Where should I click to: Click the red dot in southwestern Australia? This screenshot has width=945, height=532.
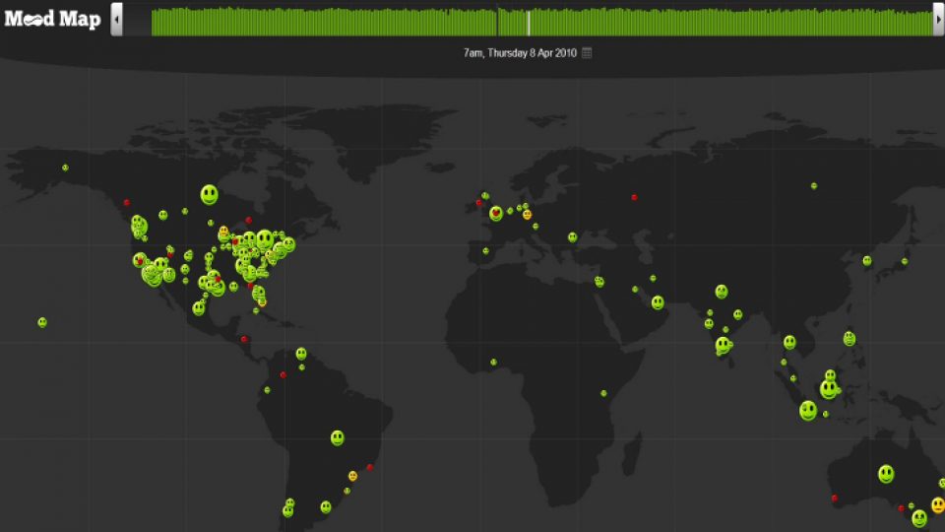pos(834,499)
